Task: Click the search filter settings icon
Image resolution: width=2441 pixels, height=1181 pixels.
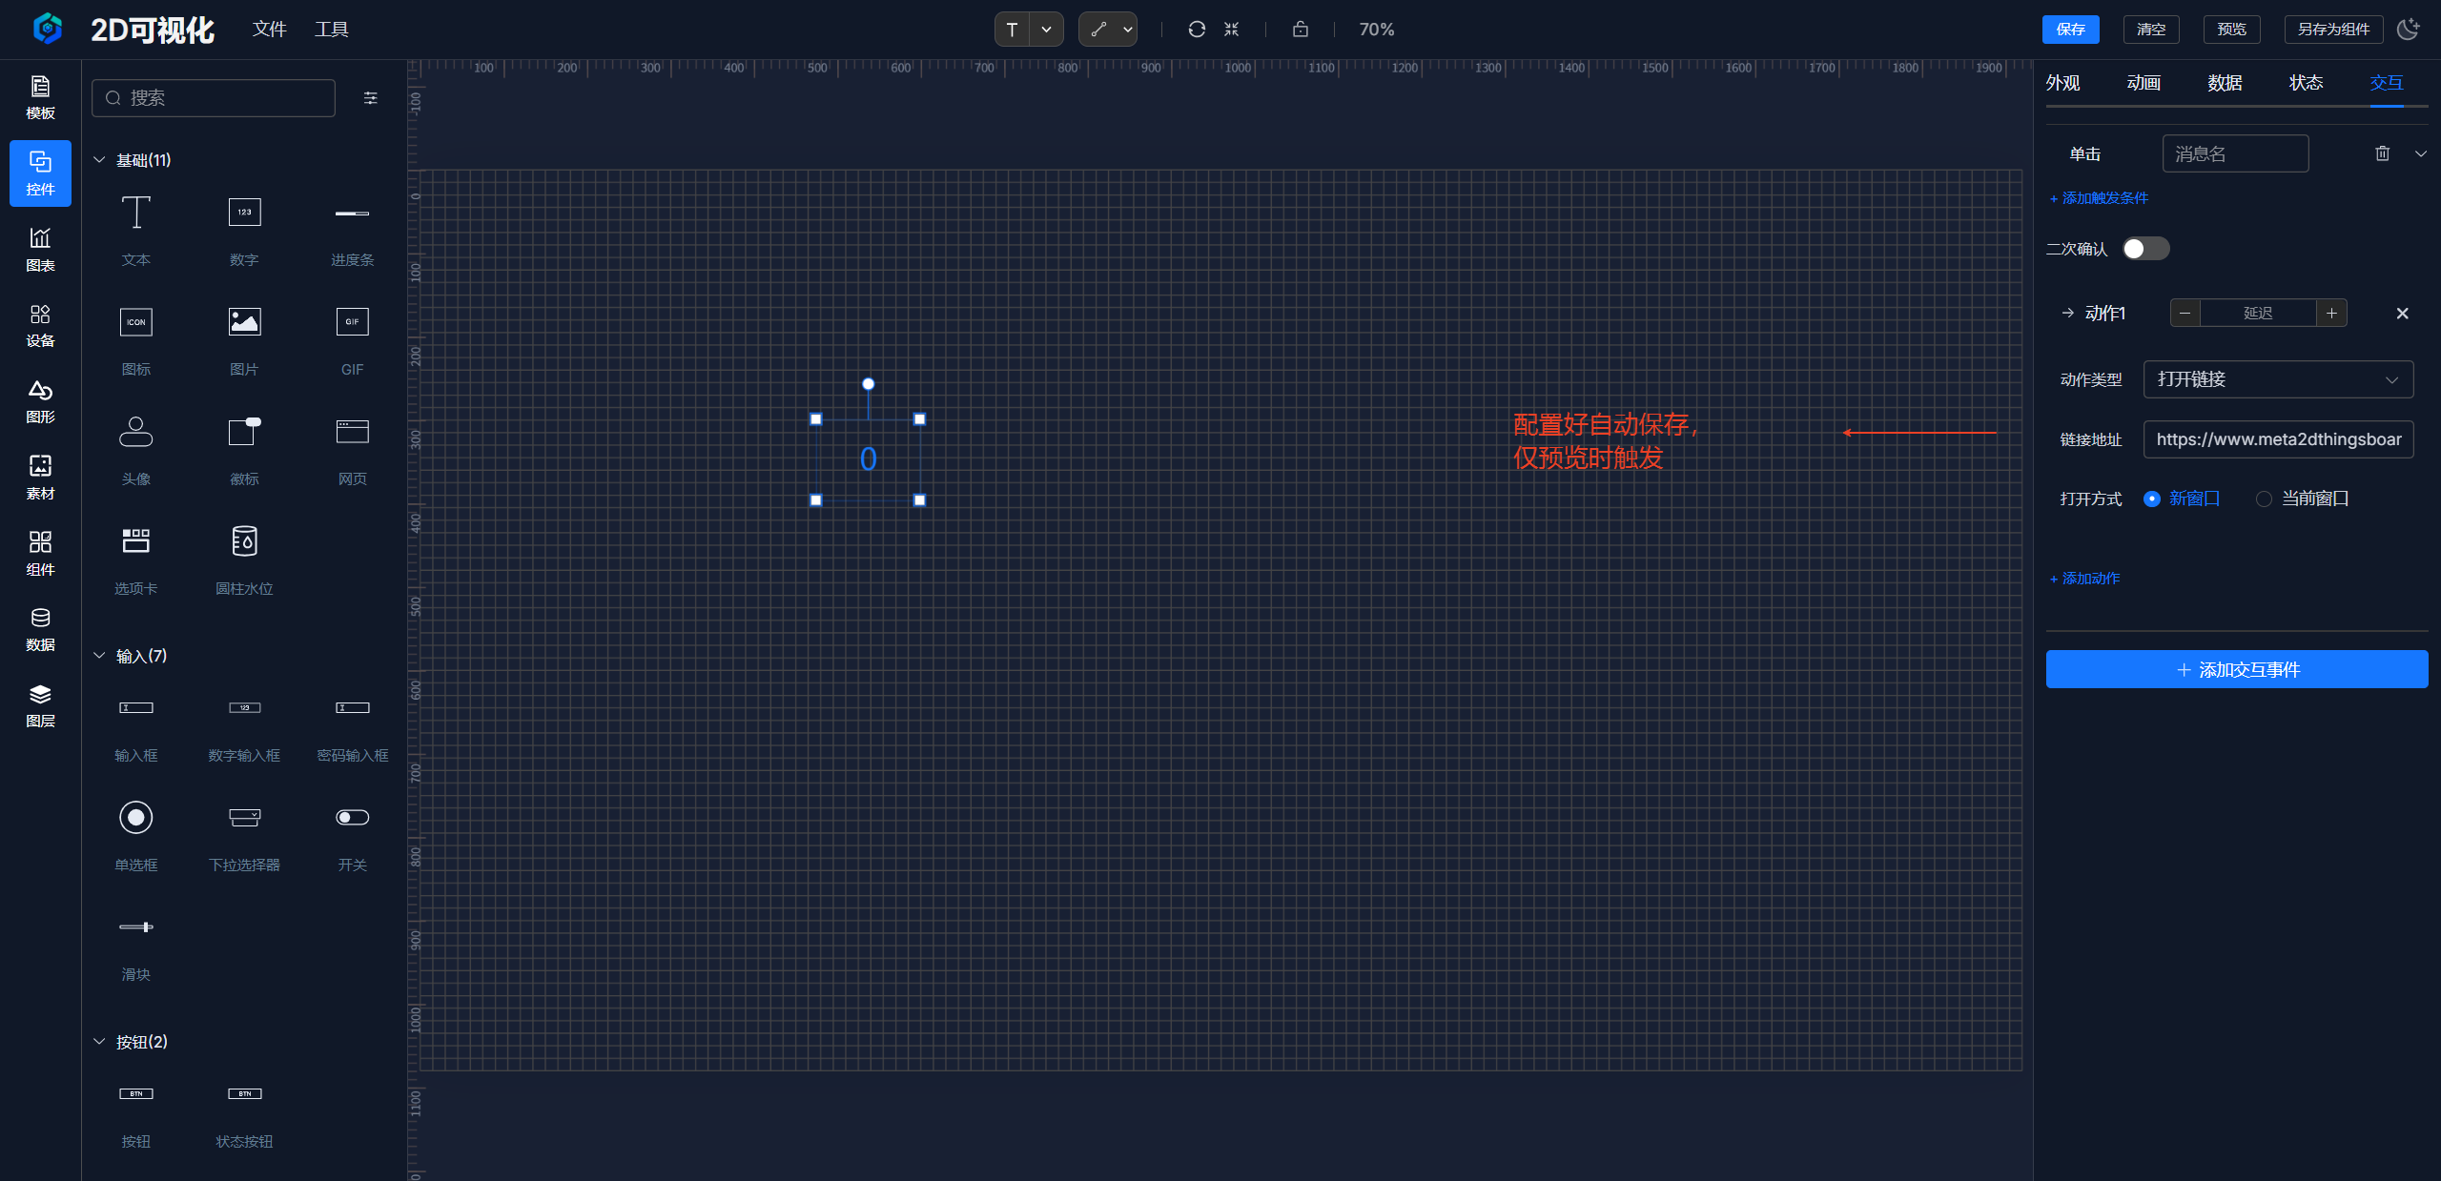Action: tap(371, 98)
